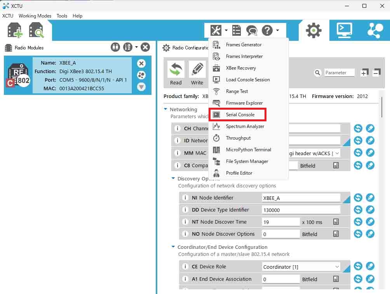Click the round X icon in Radio Modules header
Screen dimensions: 390x294
(x=145, y=47)
